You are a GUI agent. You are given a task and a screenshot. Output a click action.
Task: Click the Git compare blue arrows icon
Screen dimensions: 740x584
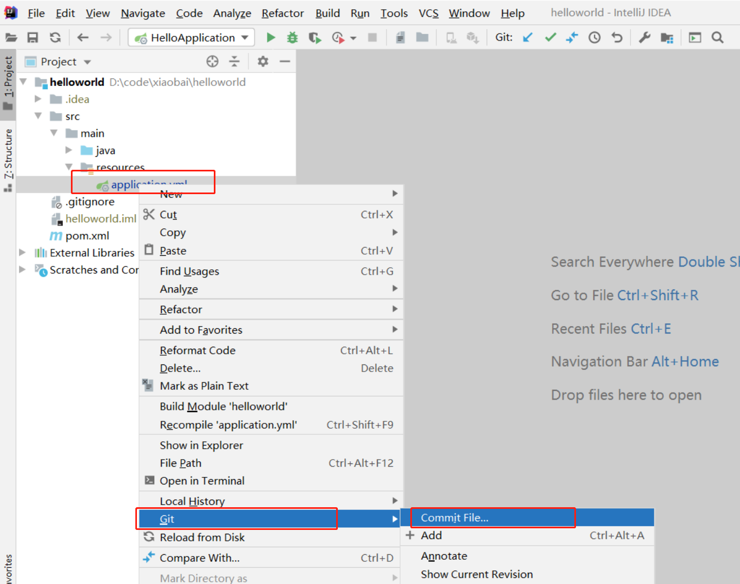pos(572,37)
